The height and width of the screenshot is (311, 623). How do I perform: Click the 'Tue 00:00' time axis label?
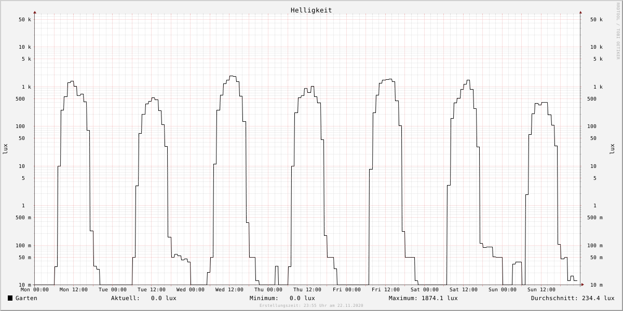coord(113,290)
